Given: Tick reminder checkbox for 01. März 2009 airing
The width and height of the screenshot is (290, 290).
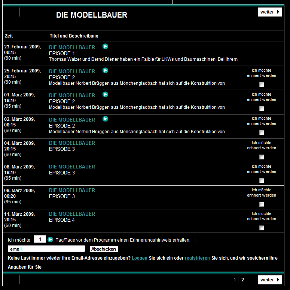Looking at the screenshot, I should point(262,108).
